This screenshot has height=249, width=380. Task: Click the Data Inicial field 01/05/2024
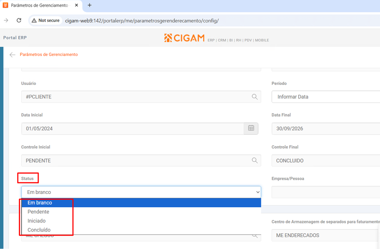click(x=133, y=129)
